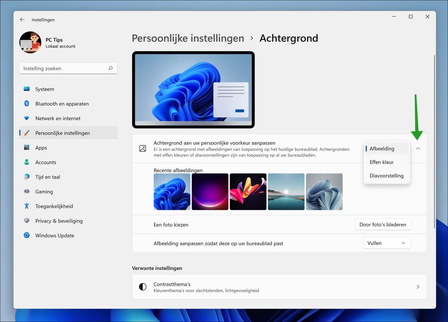Open Netwerk en internet settings
Viewport: 448px width, 322px height.
(x=57, y=118)
